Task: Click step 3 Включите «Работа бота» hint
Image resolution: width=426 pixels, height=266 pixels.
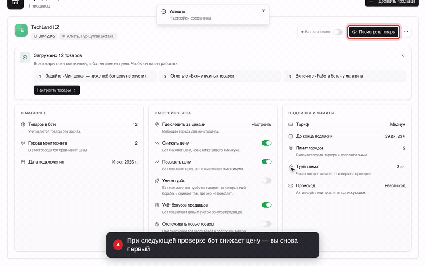Action: click(345, 76)
